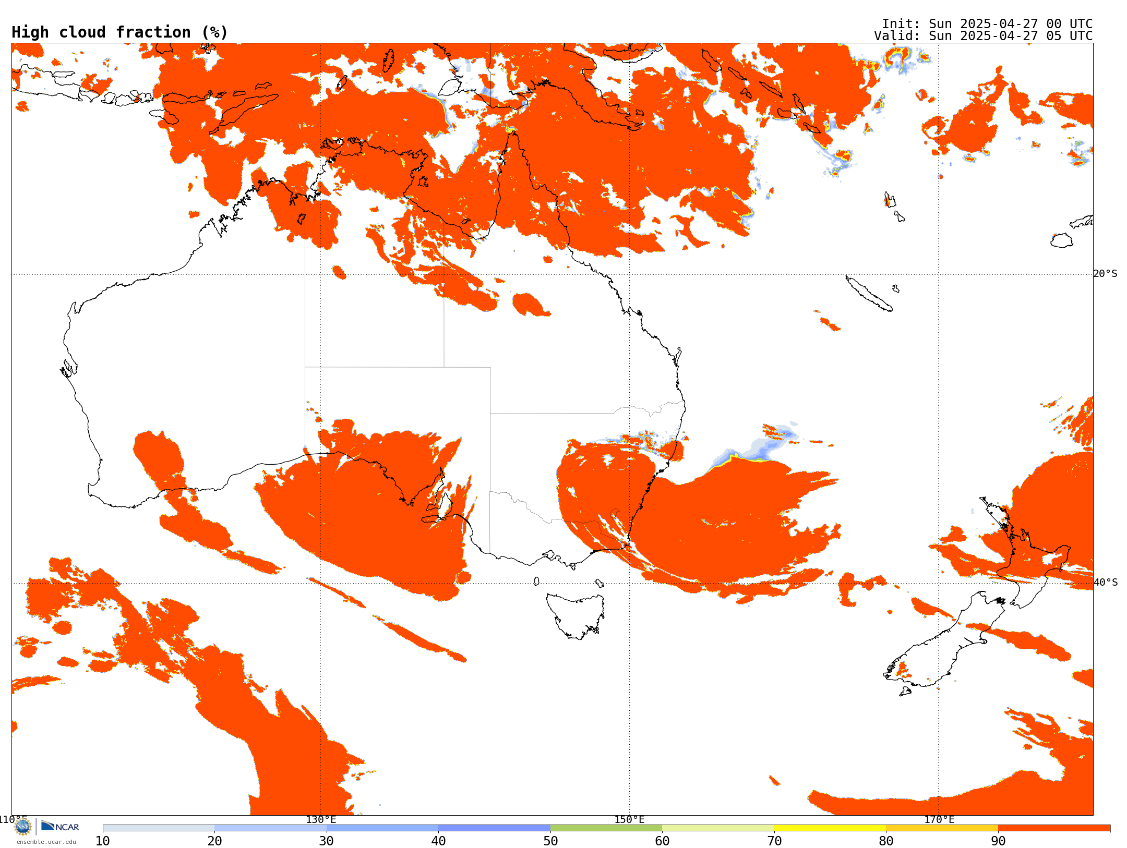Click the colorbar tick label 80
The width and height of the screenshot is (1127, 848).
(886, 841)
